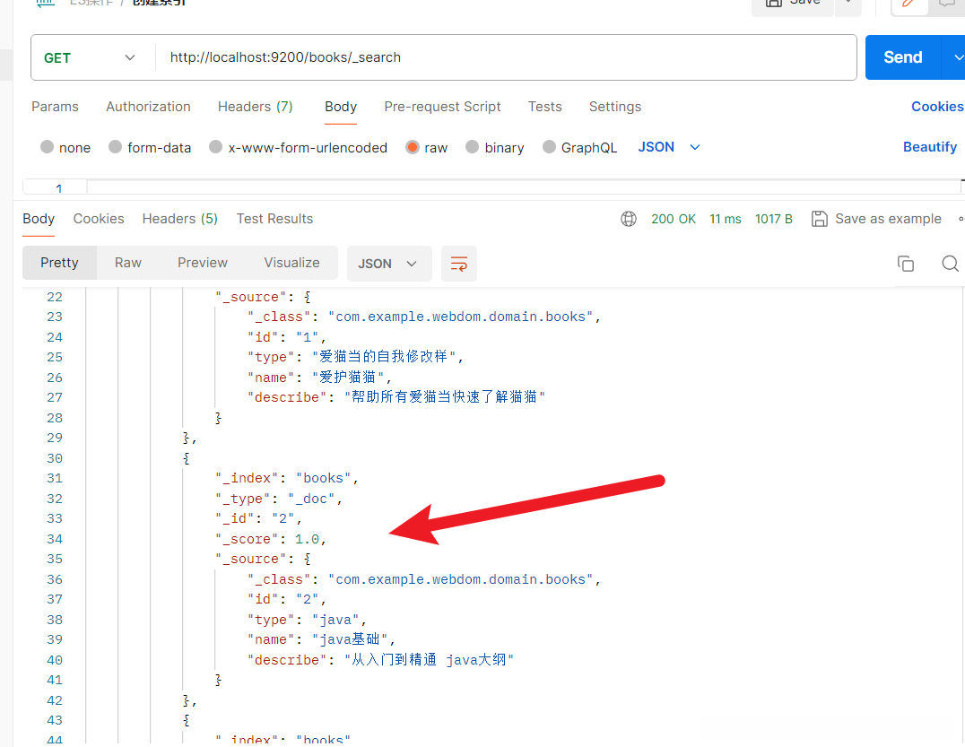Switch response view to Pretty
The image size is (965, 747).
click(59, 263)
